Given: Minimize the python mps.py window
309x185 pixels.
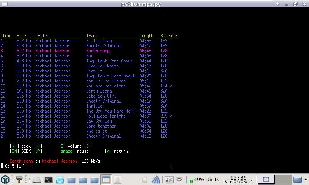Looking at the screenshot, I should 287,4.
